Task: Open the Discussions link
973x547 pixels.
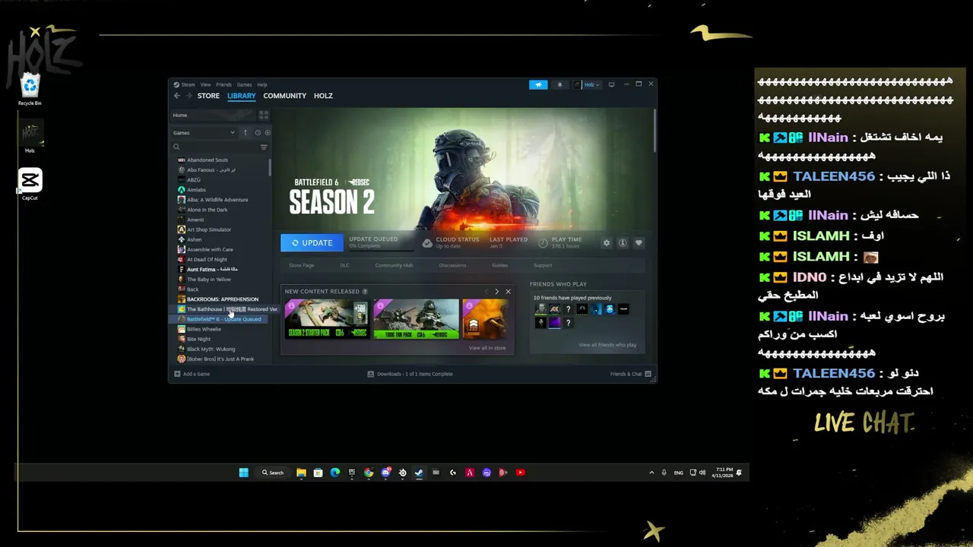Action: (x=452, y=265)
